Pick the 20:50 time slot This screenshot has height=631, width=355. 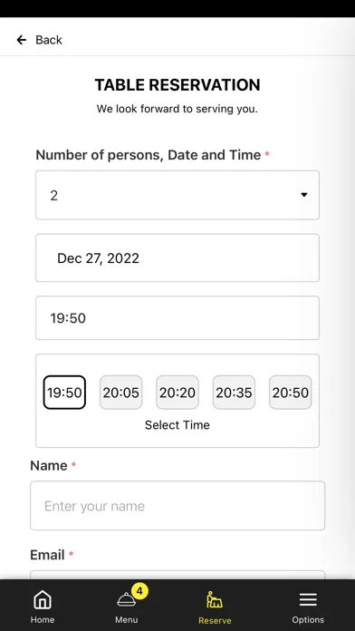pyautogui.click(x=291, y=393)
